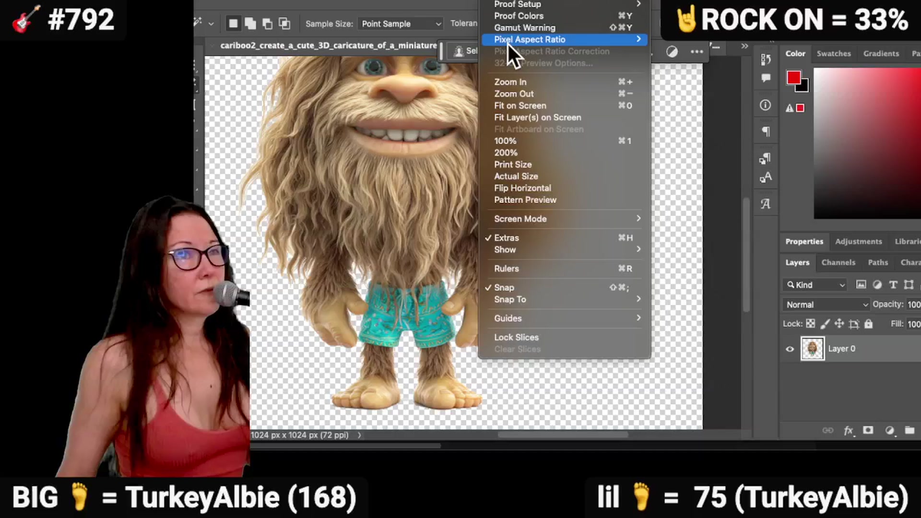Switch to the Gradients tab

[x=881, y=54]
